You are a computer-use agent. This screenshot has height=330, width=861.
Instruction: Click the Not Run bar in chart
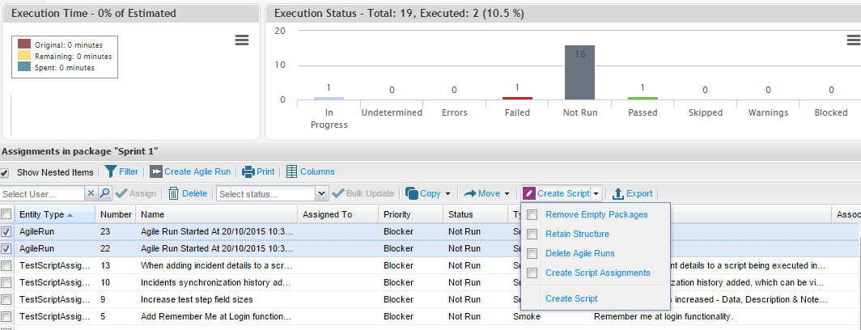[x=579, y=72]
